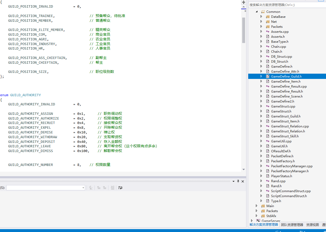Pin the bottom output panel
This screenshot has width=326, height=232.
238,181
